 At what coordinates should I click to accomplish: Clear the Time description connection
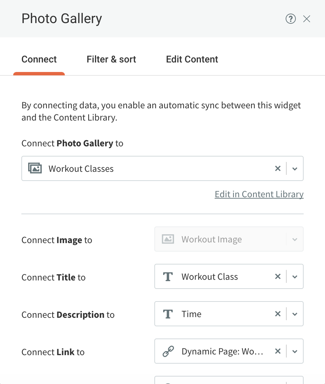[278, 314]
